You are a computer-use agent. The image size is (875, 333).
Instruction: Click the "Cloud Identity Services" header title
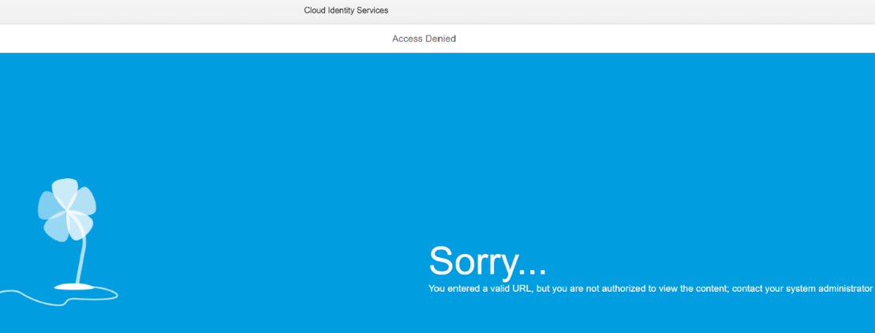pos(346,10)
